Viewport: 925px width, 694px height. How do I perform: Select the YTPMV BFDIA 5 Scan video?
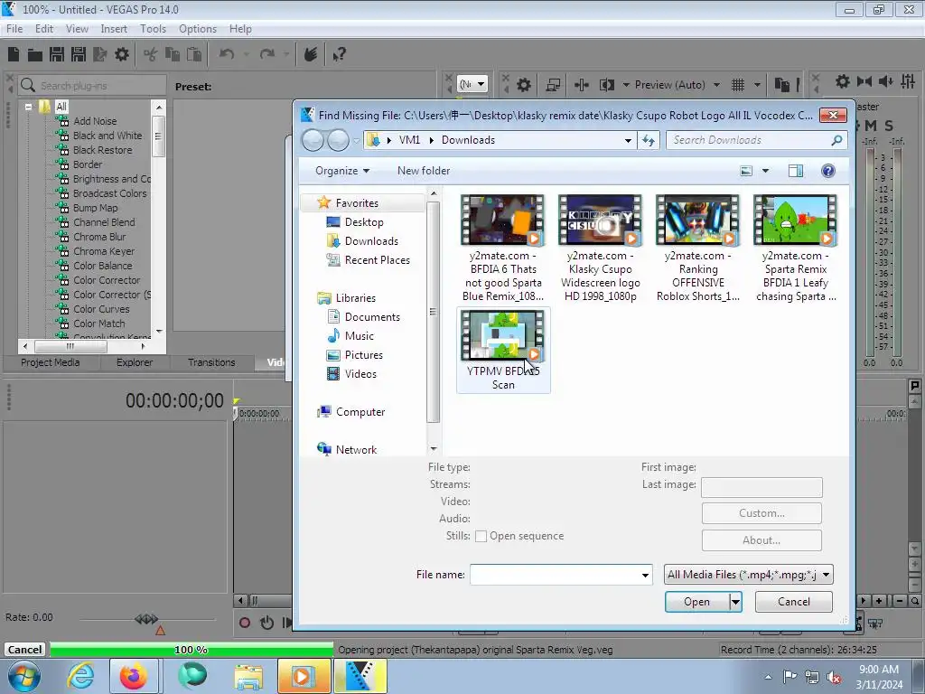(503, 350)
